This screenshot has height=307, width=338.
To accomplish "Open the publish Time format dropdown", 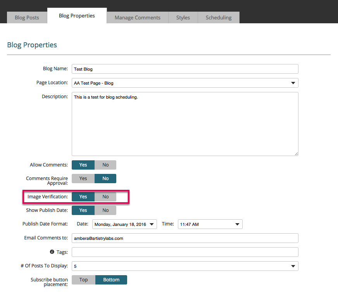I will tap(210, 224).
